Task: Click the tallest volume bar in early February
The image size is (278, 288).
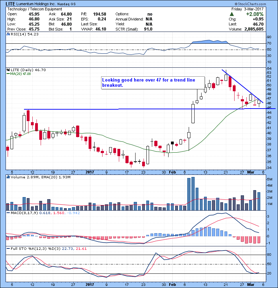Action: 193,194
